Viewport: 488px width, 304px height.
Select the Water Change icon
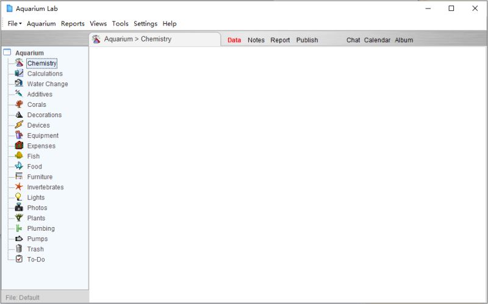19,84
